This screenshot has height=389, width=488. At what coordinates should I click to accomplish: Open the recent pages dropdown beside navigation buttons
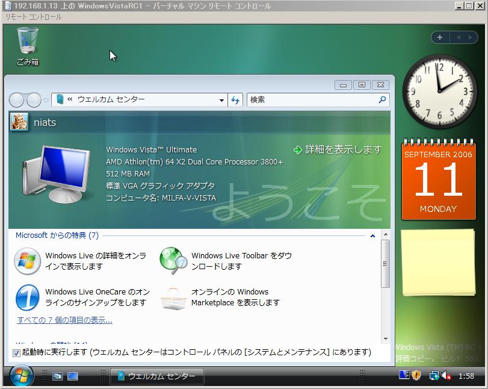tap(46, 100)
